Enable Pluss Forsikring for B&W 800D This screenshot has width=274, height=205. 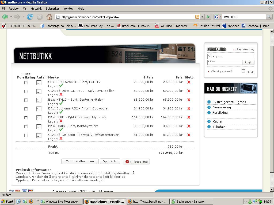coord(26,118)
